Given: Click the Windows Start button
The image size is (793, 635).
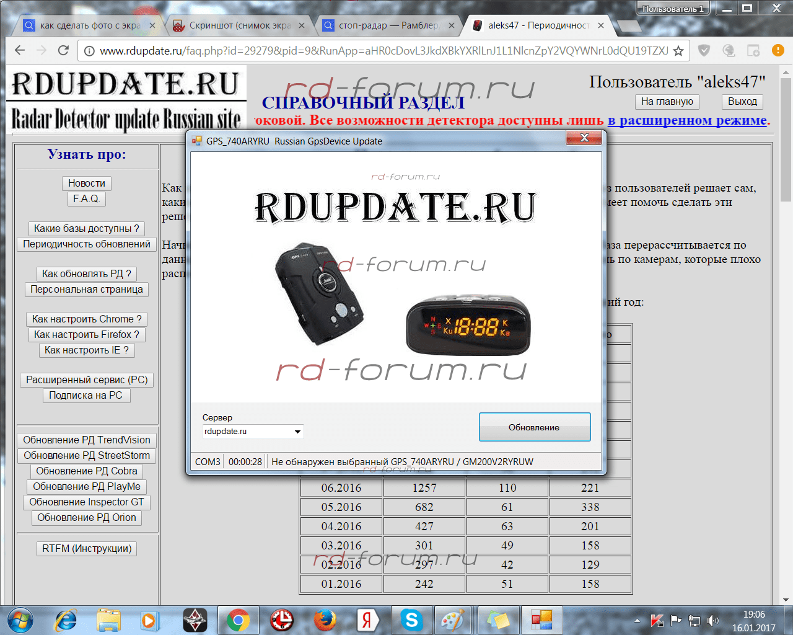Looking at the screenshot, I should [21, 620].
